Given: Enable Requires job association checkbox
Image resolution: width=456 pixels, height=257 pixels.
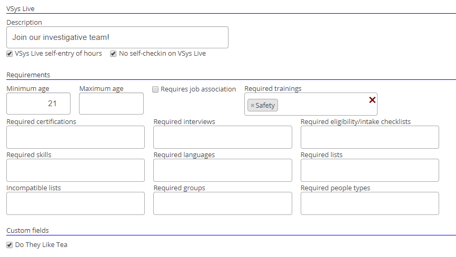Looking at the screenshot, I should pos(155,89).
